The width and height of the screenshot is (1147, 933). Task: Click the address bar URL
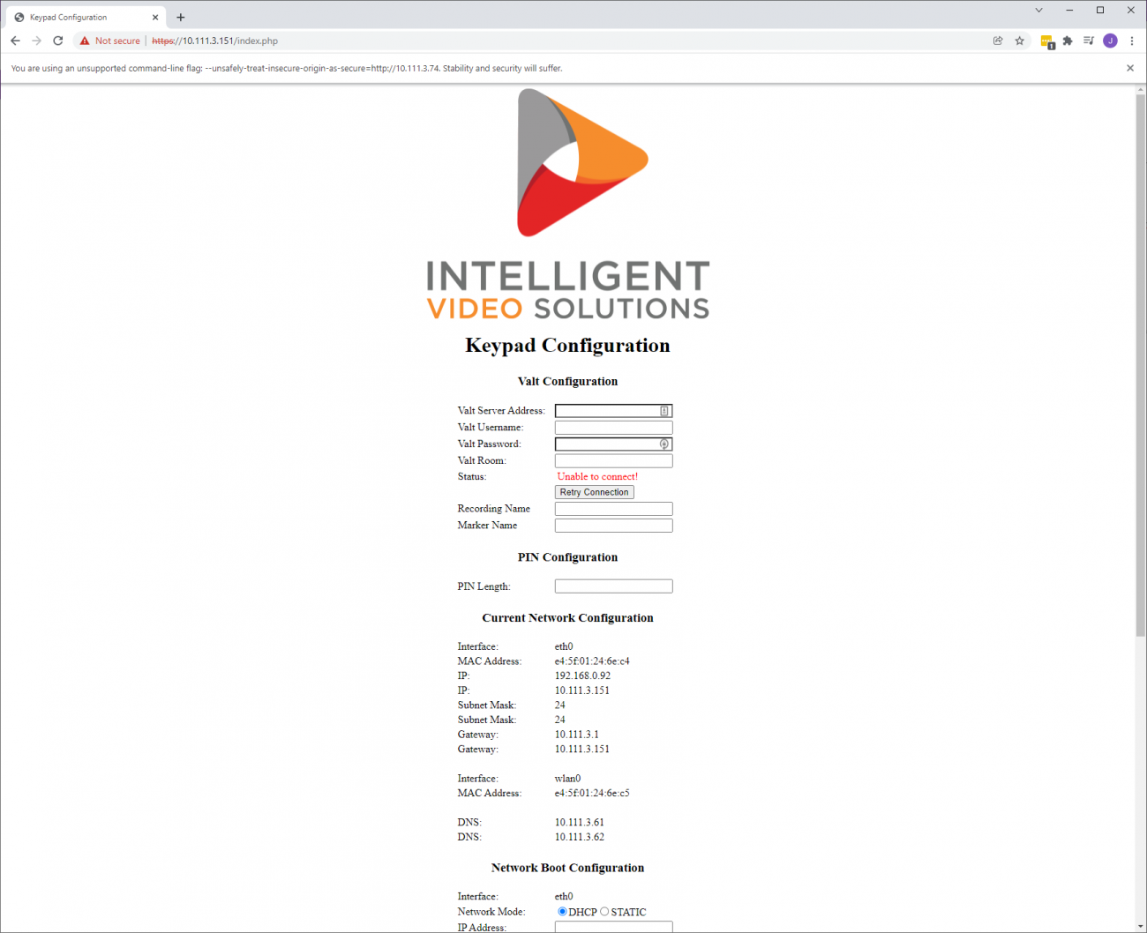pos(214,41)
